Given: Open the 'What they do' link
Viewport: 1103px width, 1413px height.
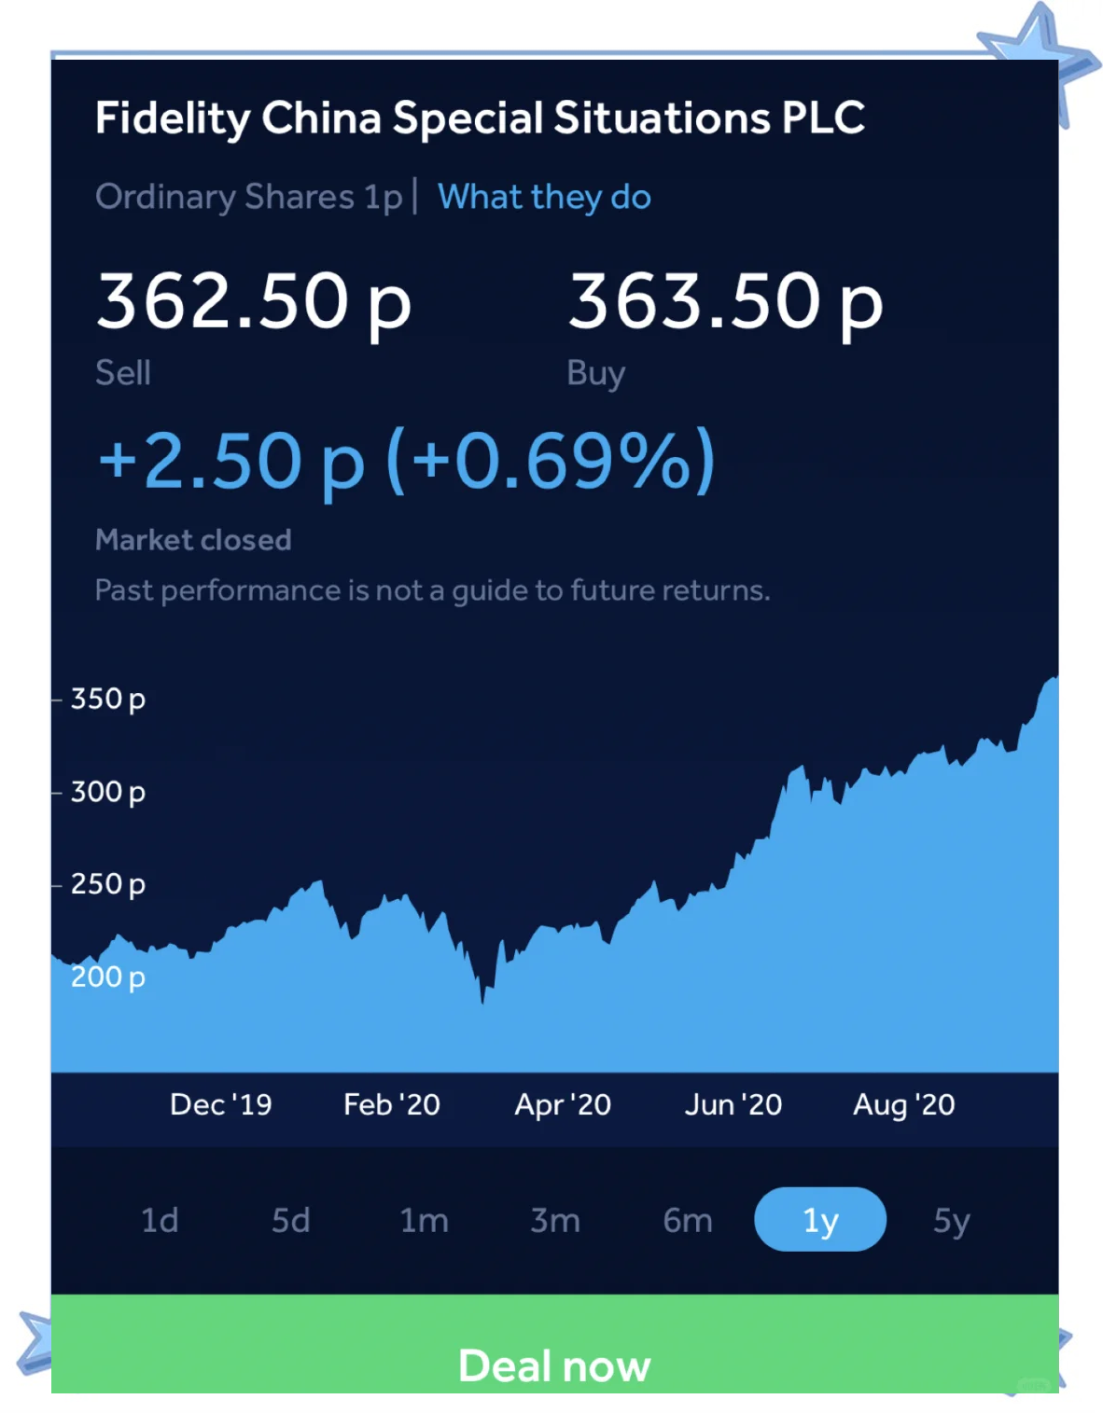Looking at the screenshot, I should (544, 197).
